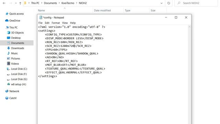Open the Notepad Help menu

73,23
